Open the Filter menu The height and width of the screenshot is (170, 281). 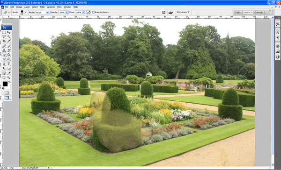pos(42,7)
